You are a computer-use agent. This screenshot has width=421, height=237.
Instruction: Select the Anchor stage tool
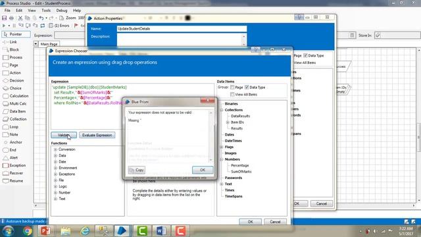(x=16, y=142)
